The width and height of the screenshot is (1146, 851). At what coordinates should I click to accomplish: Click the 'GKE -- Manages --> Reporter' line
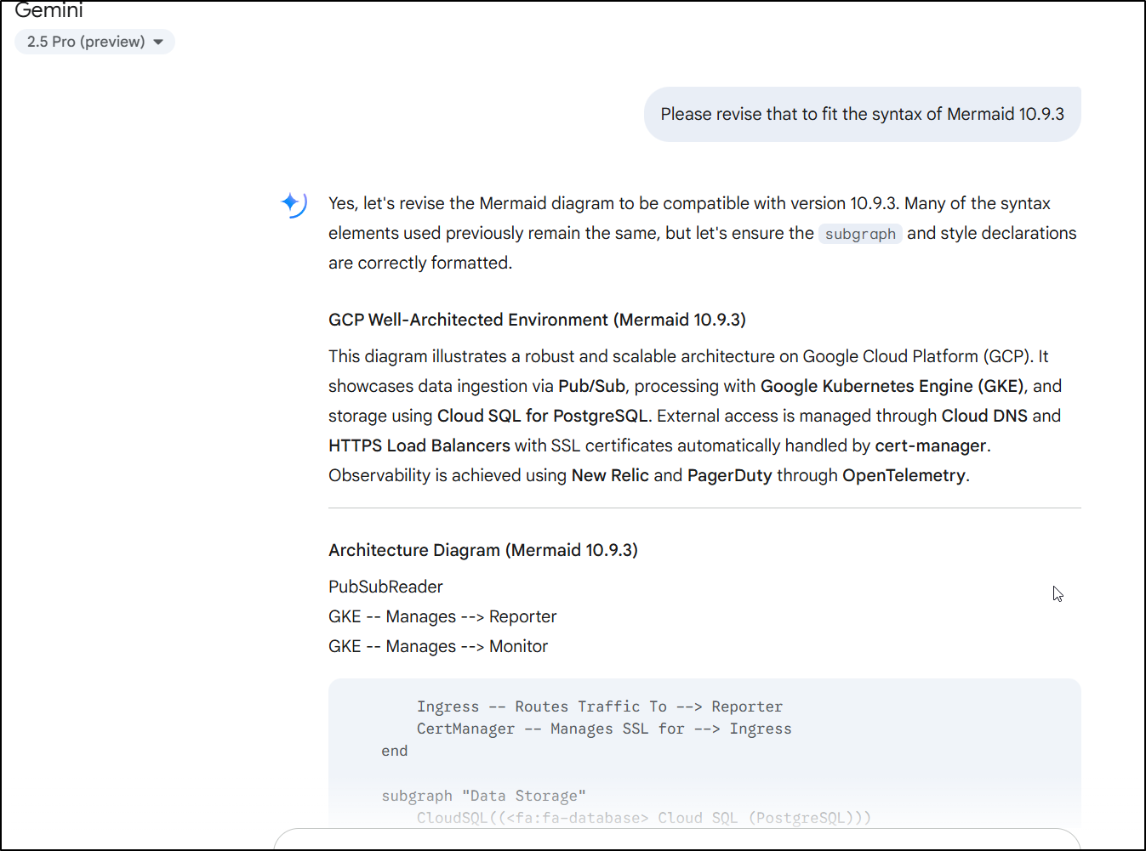pos(442,616)
